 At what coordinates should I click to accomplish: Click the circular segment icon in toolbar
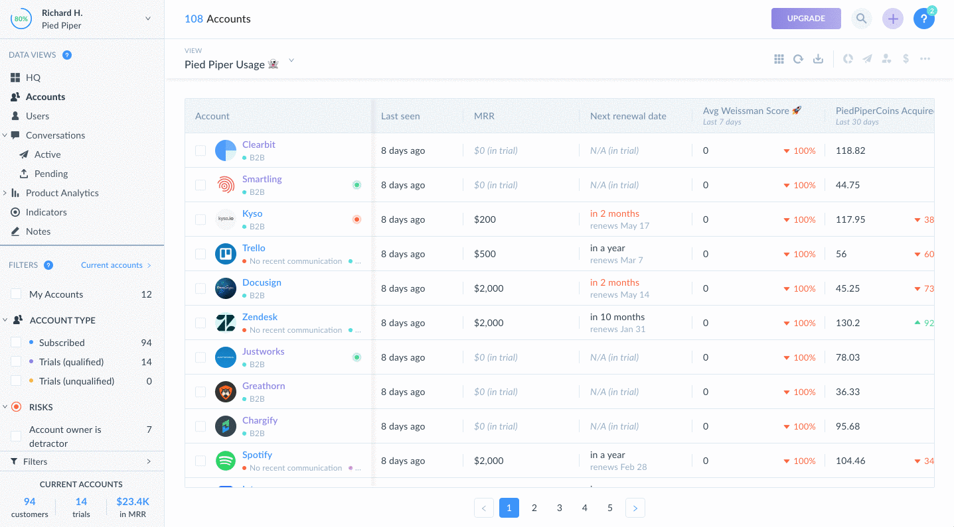(848, 59)
